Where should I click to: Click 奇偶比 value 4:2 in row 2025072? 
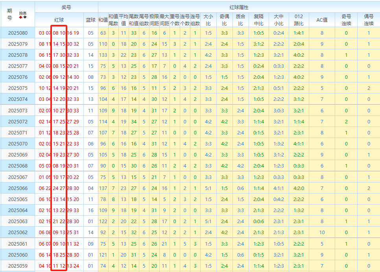(x=224, y=122)
